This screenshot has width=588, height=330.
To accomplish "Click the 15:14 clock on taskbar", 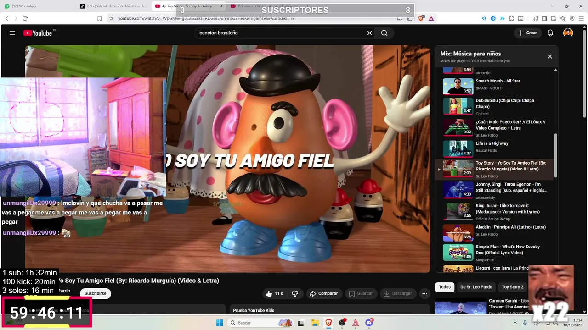I will [577, 320].
